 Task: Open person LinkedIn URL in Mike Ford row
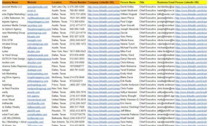point(191,51)
